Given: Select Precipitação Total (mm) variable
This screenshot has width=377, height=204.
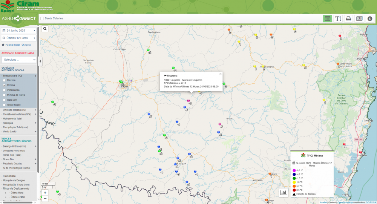Looking at the screenshot, I should pos(15,127).
